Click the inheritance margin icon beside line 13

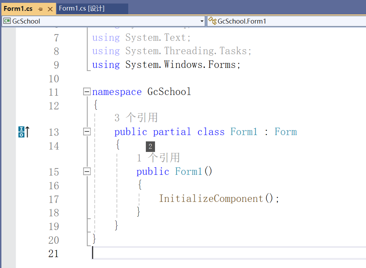(x=24, y=132)
